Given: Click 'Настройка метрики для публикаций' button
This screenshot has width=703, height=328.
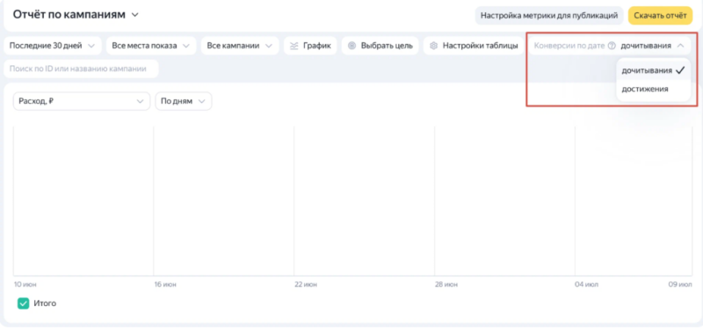Looking at the screenshot, I should [x=549, y=16].
